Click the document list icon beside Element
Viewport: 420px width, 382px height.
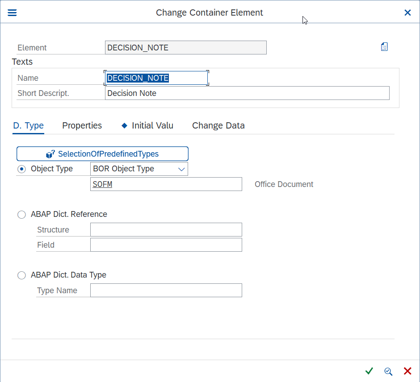(384, 47)
